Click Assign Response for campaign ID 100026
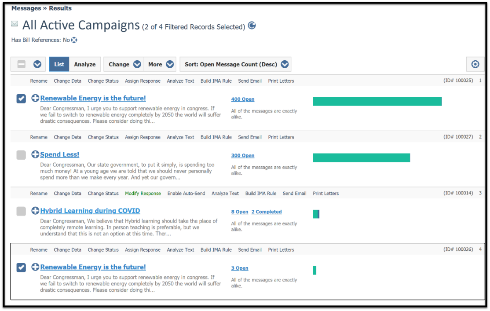The width and height of the screenshot is (490, 311). click(x=143, y=250)
